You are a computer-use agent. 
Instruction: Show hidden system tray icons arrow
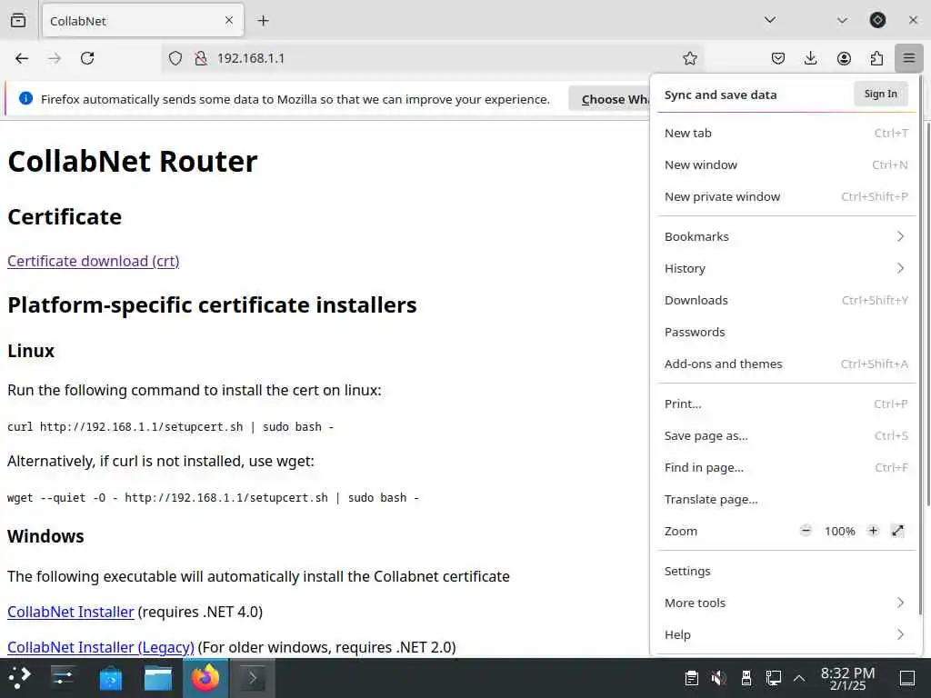click(x=799, y=678)
